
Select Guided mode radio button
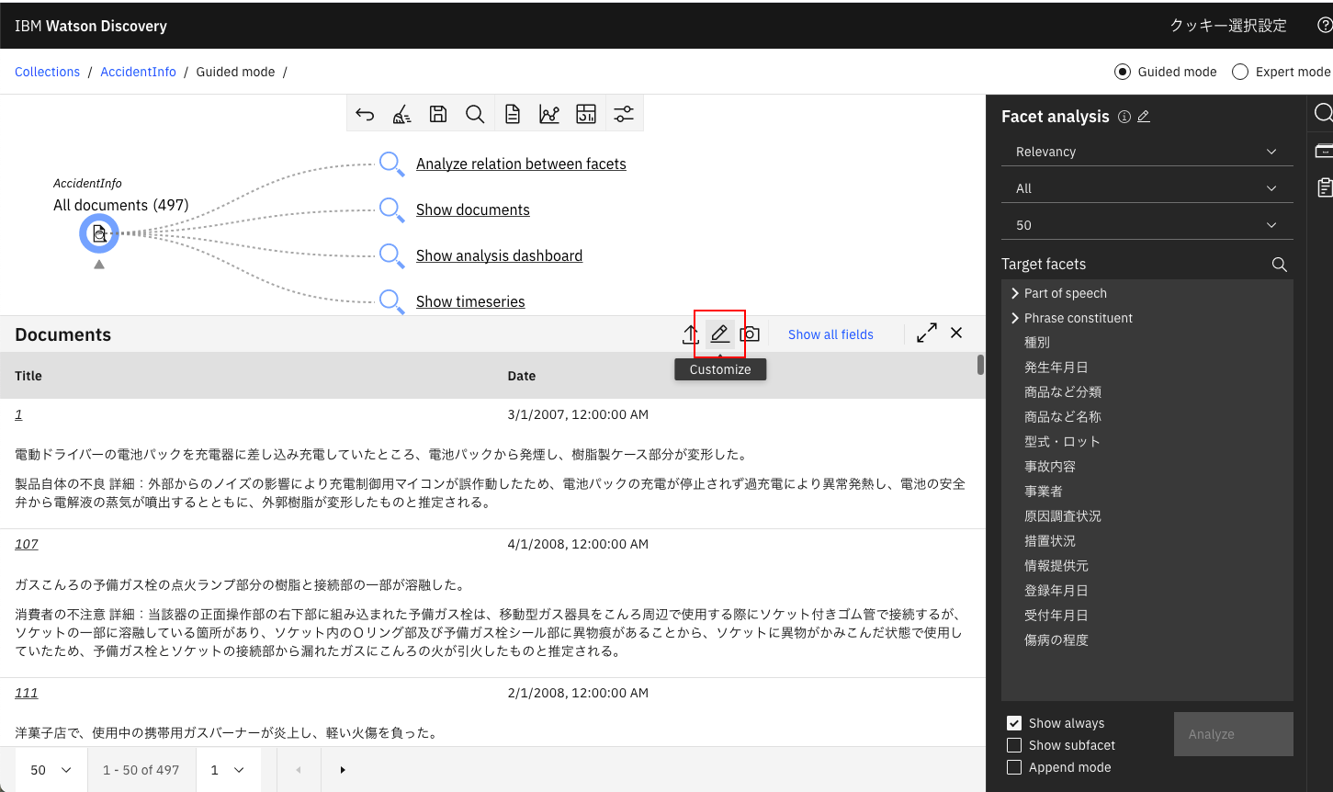[1123, 72]
